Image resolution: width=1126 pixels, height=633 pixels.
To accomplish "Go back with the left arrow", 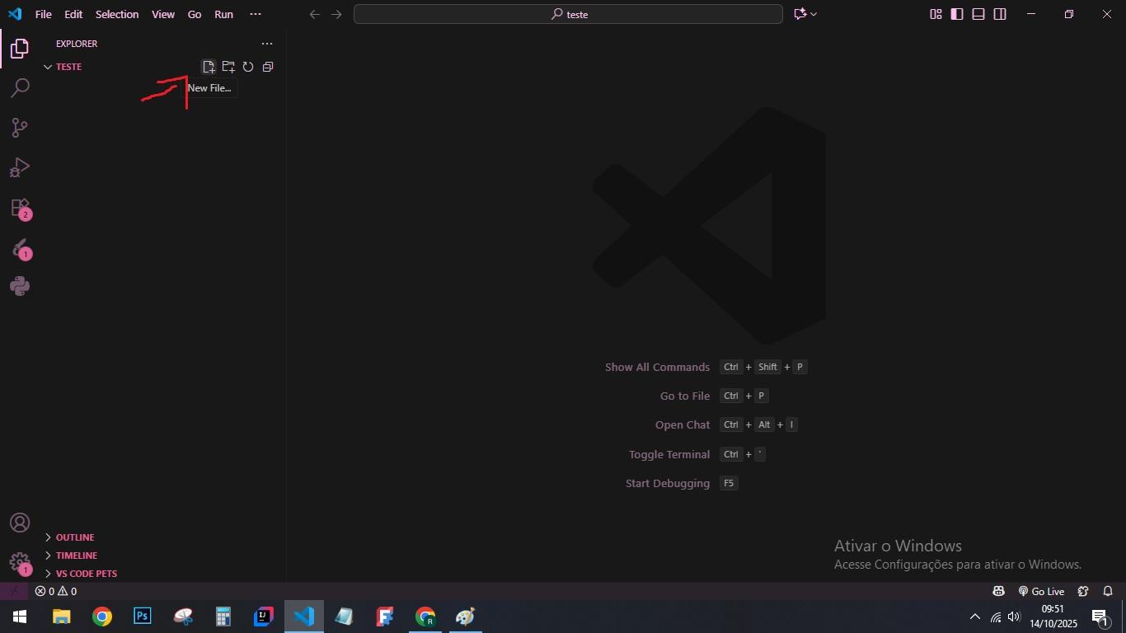I will point(315,14).
